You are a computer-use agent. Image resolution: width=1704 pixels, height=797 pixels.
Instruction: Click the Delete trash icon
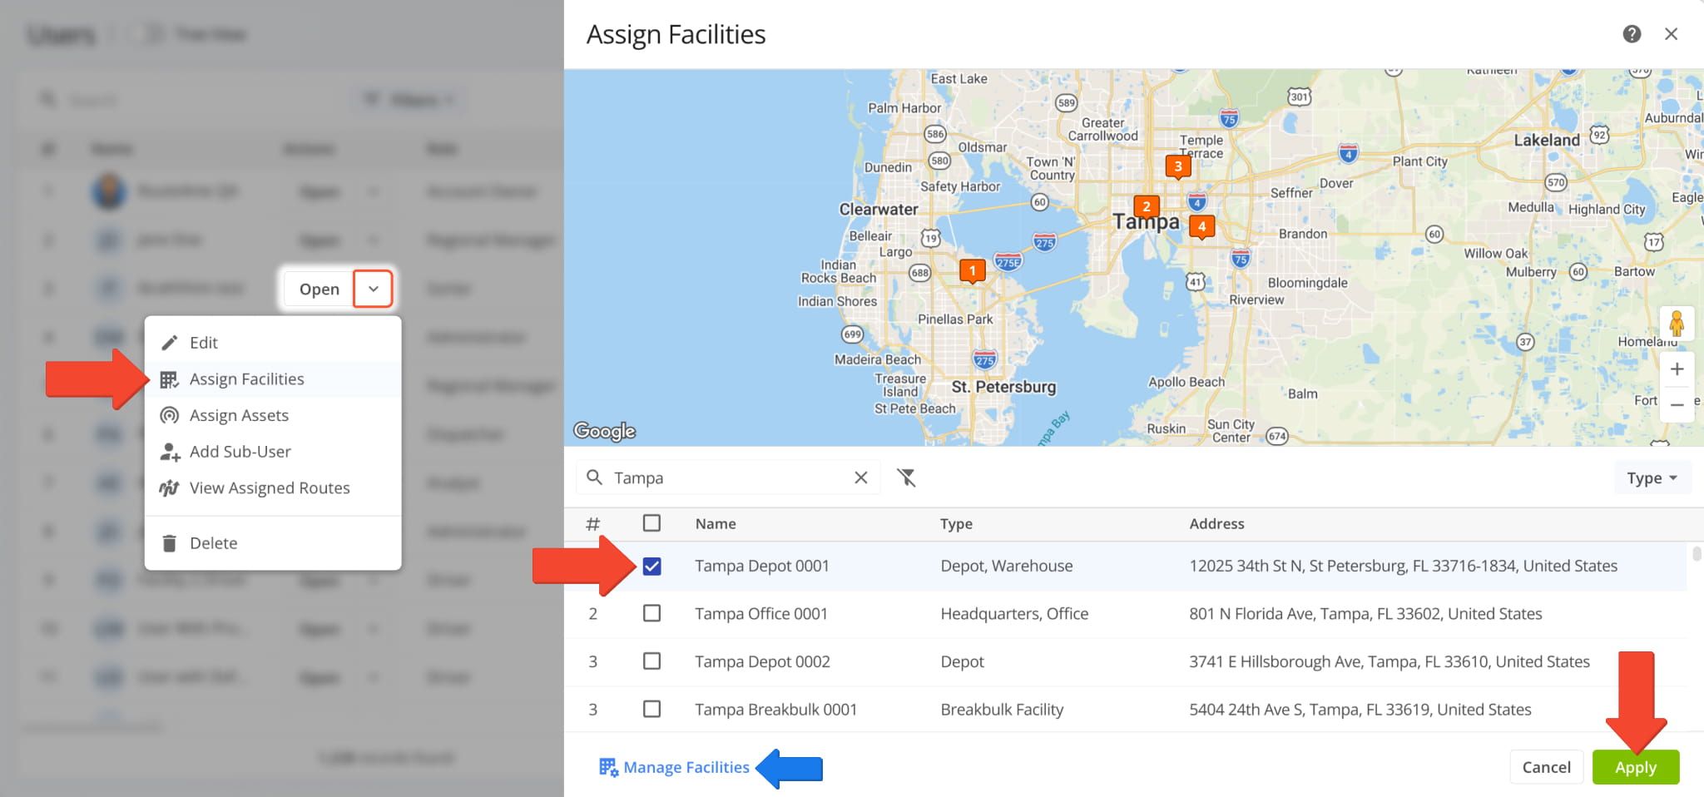(x=170, y=543)
